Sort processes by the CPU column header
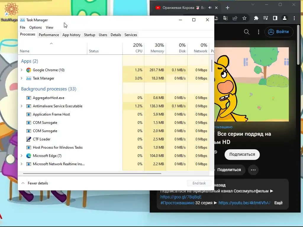This screenshot has height=227, width=303. click(133, 48)
